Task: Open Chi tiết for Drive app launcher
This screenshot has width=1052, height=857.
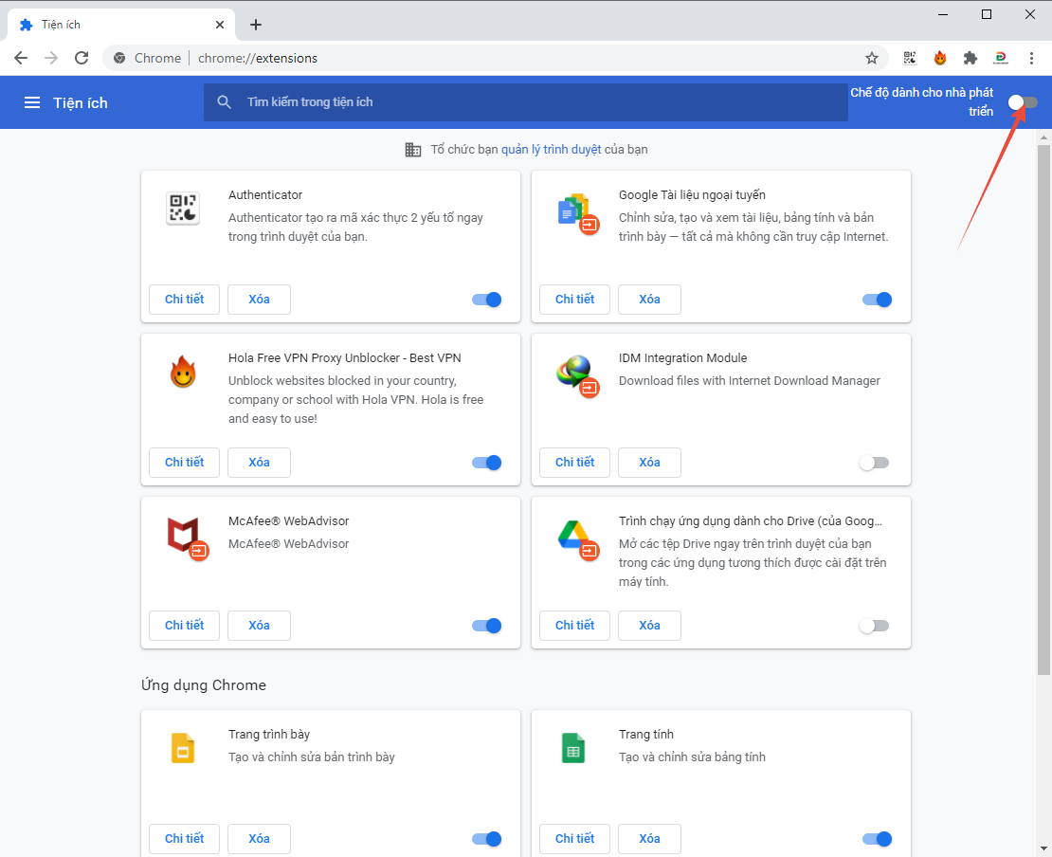Action: tap(575, 626)
